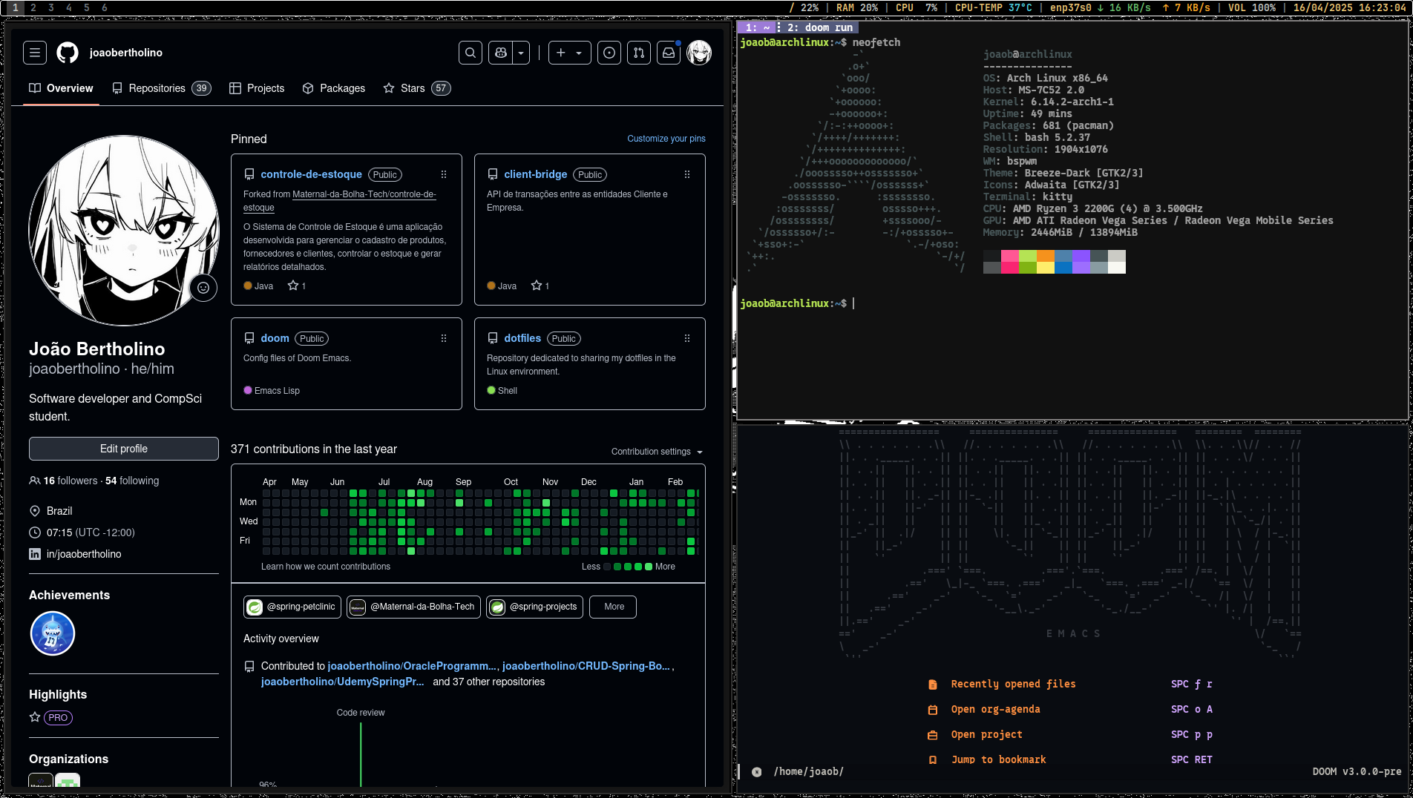Click the large profile avatar picture
Screen dimensions: 1413x798
(x=124, y=230)
